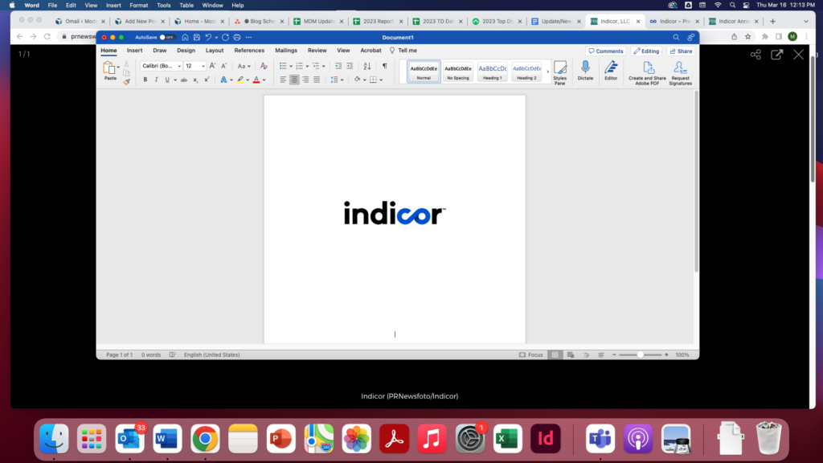
Task: Click the Format Painter brush icon
Action: [126, 81]
